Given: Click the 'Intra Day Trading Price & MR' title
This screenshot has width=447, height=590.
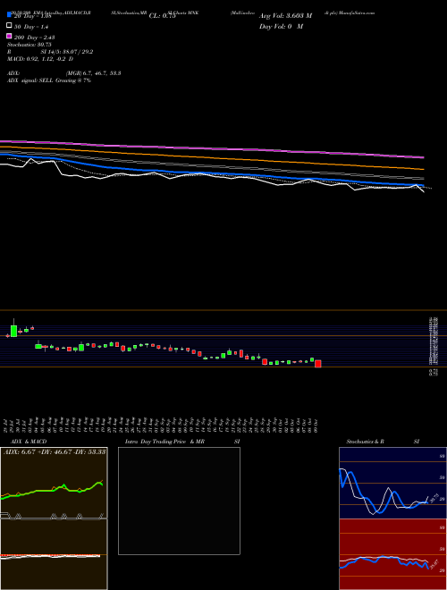Looking at the screenshot, I should point(164,442).
